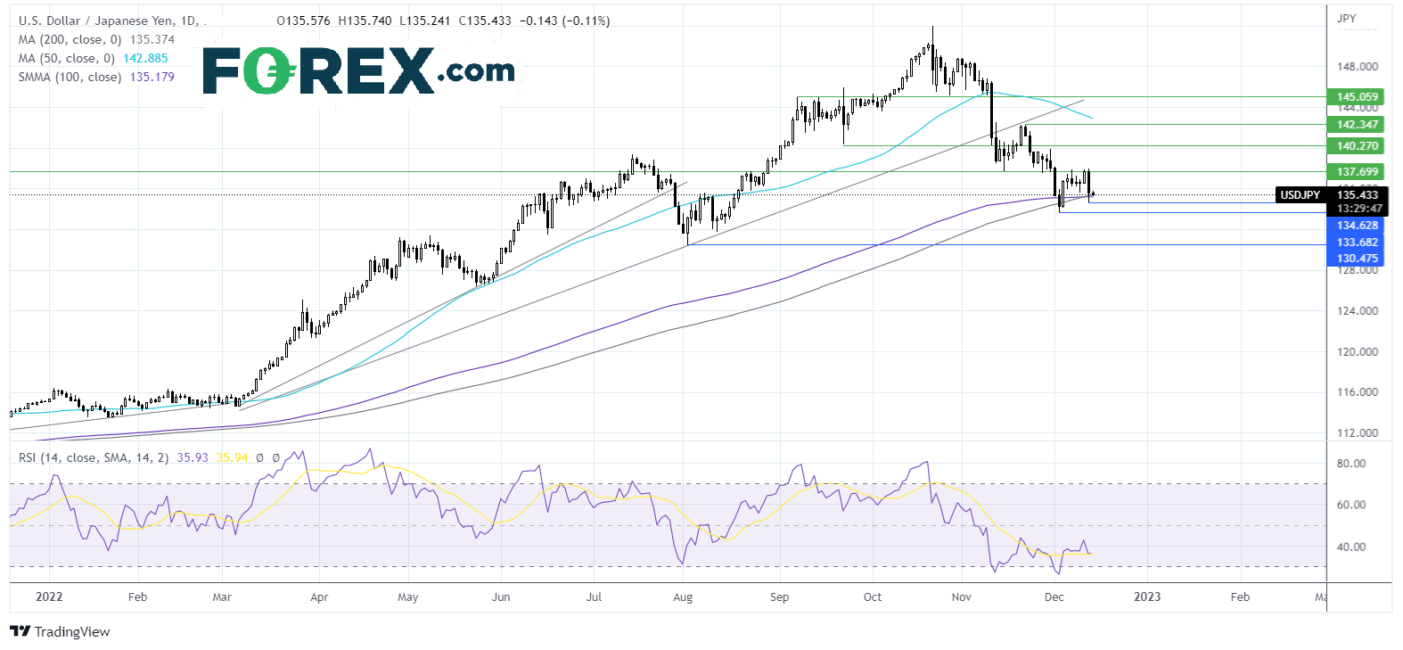Click the Dec label on time axis
The height and width of the screenshot is (650, 1403).
1054,597
